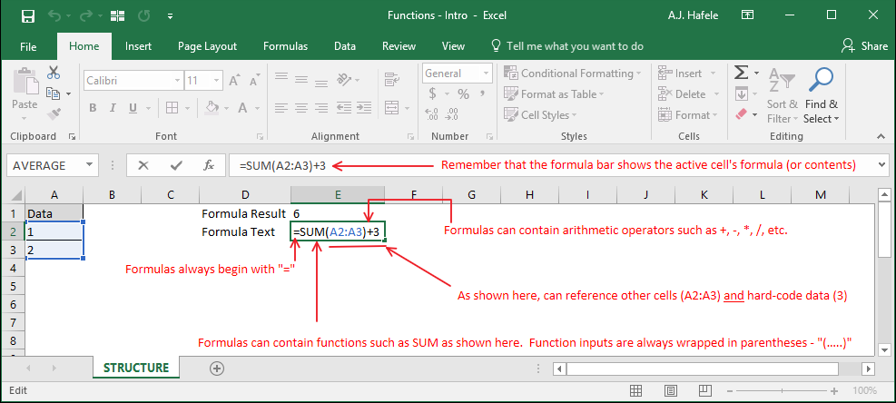Click zoom in plus on zoom slider
The height and width of the screenshot is (403, 896).
coord(835,391)
